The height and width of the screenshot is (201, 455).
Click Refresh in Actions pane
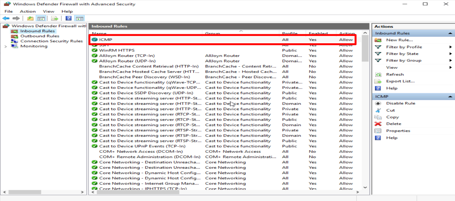pos(395,74)
